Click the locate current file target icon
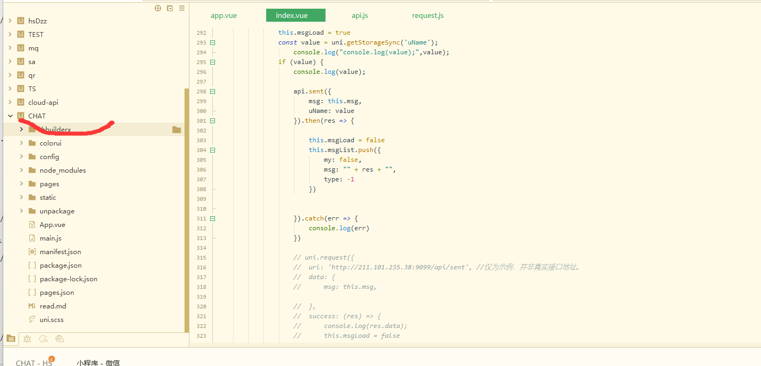This screenshot has height=366, width=761. (x=158, y=8)
